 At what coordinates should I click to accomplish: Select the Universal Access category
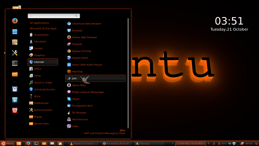[x=43, y=89]
